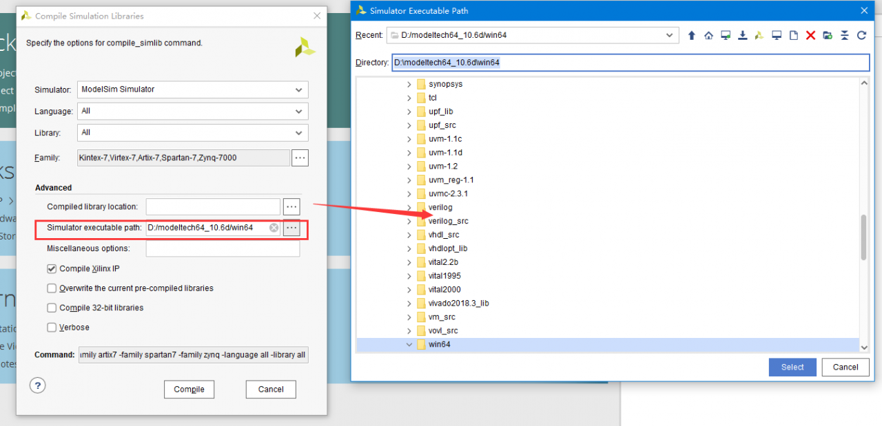Screen dimensions: 882x426
Task: Expand the uvmc-2.3.1 folder node
Action: point(409,193)
